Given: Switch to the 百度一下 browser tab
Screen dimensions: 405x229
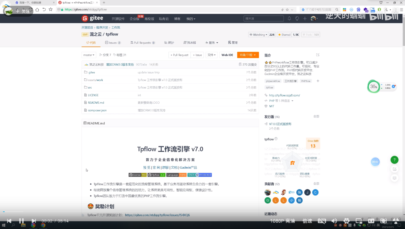Looking at the screenshot, I should tap(34, 2).
